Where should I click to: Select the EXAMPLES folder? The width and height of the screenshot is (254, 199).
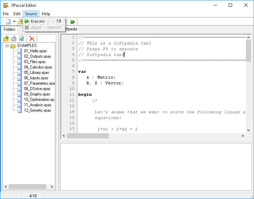27,46
